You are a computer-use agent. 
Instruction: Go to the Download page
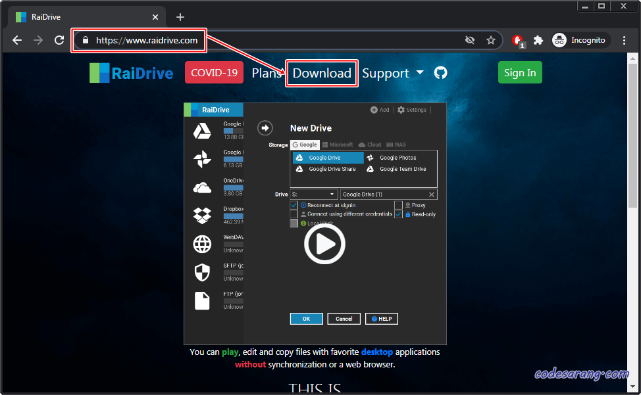point(322,73)
